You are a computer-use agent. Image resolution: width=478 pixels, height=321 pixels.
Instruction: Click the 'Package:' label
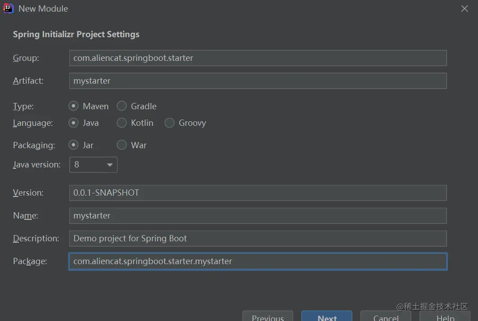[30, 261]
